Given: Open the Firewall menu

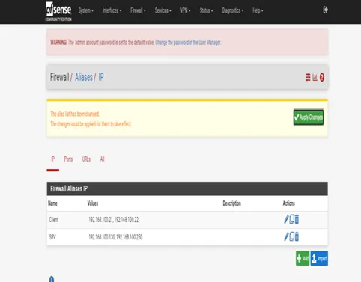Looking at the screenshot, I should [138, 10].
